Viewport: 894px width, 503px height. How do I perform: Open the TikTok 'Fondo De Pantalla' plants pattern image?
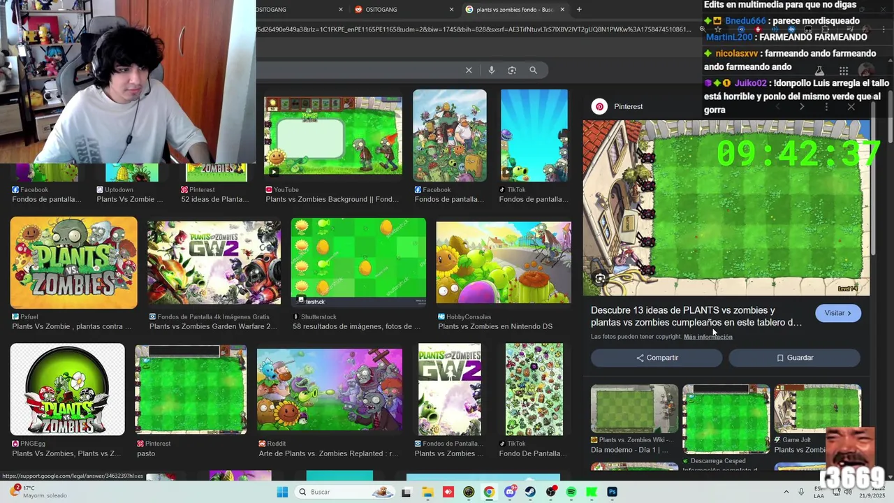pyautogui.click(x=534, y=389)
